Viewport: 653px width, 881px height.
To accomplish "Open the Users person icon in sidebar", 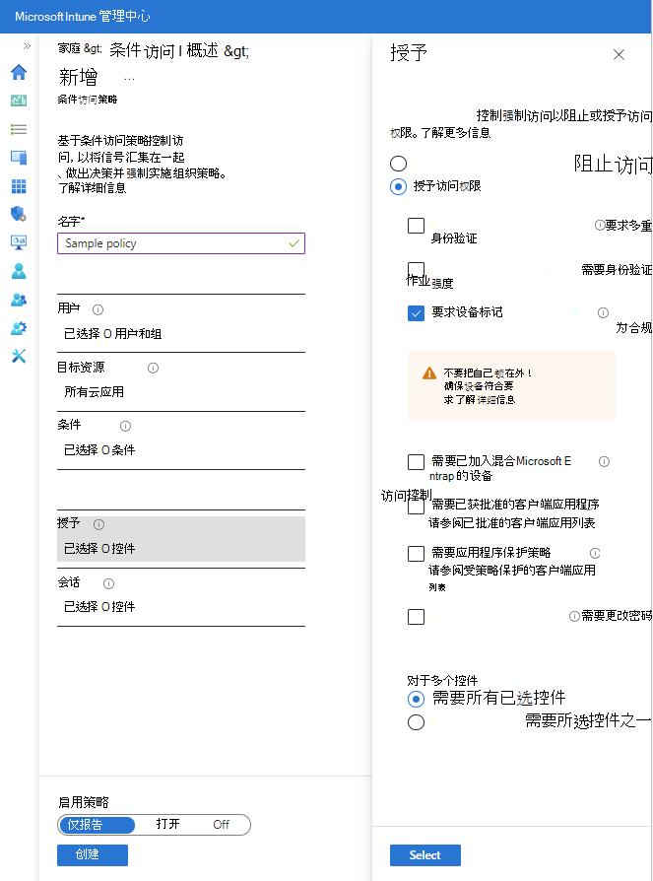I will pos(19,271).
